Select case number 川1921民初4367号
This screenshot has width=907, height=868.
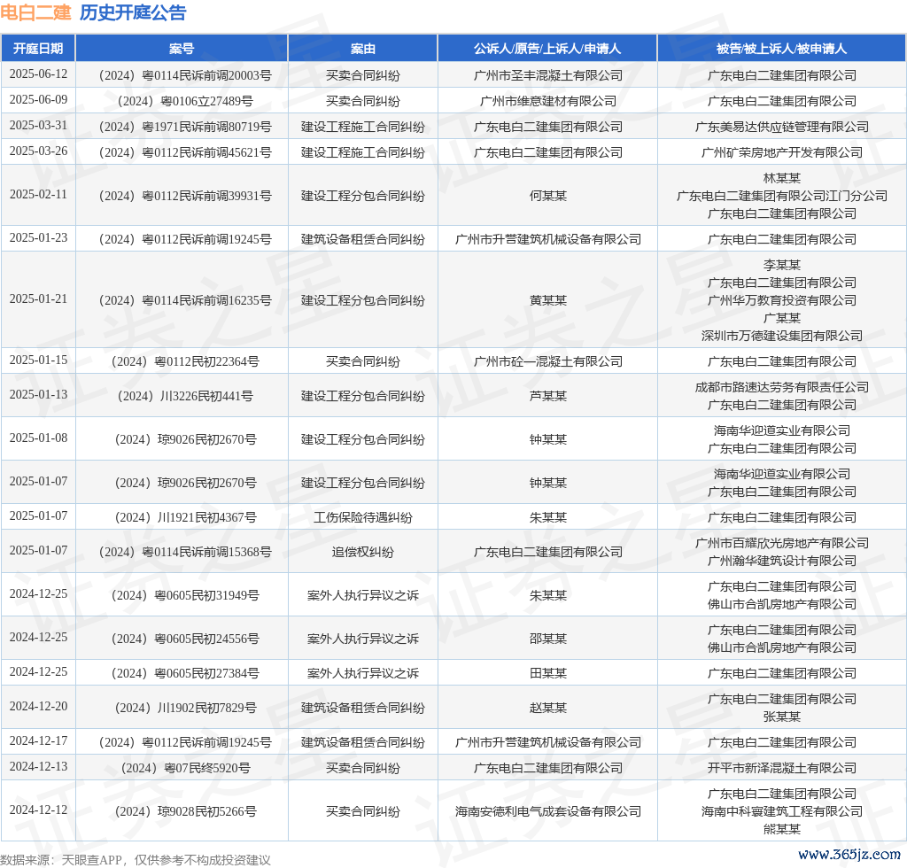pyautogui.click(x=185, y=517)
